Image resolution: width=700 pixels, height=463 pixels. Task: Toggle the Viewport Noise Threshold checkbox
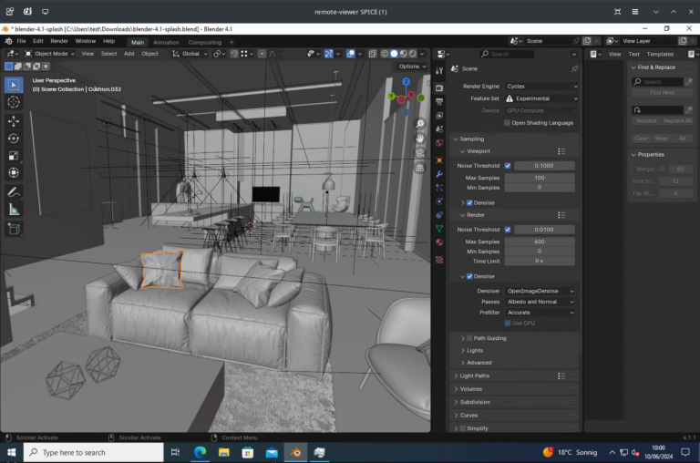point(508,166)
